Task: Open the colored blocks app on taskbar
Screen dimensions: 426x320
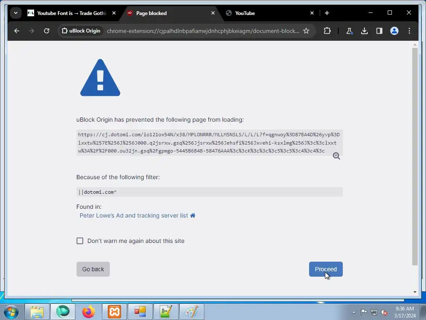Action: point(140,312)
